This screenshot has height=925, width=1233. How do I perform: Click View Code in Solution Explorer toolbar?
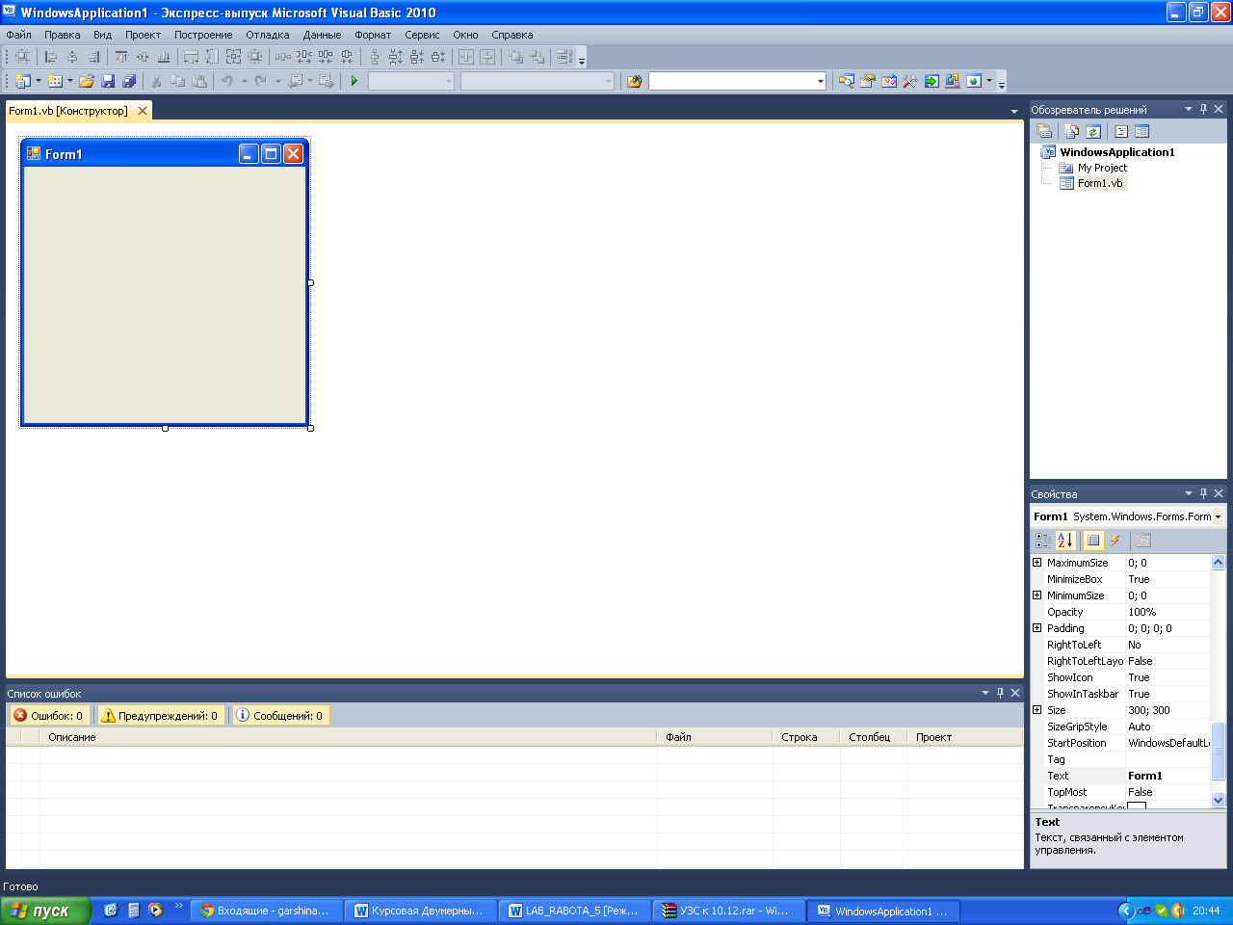[1121, 131]
